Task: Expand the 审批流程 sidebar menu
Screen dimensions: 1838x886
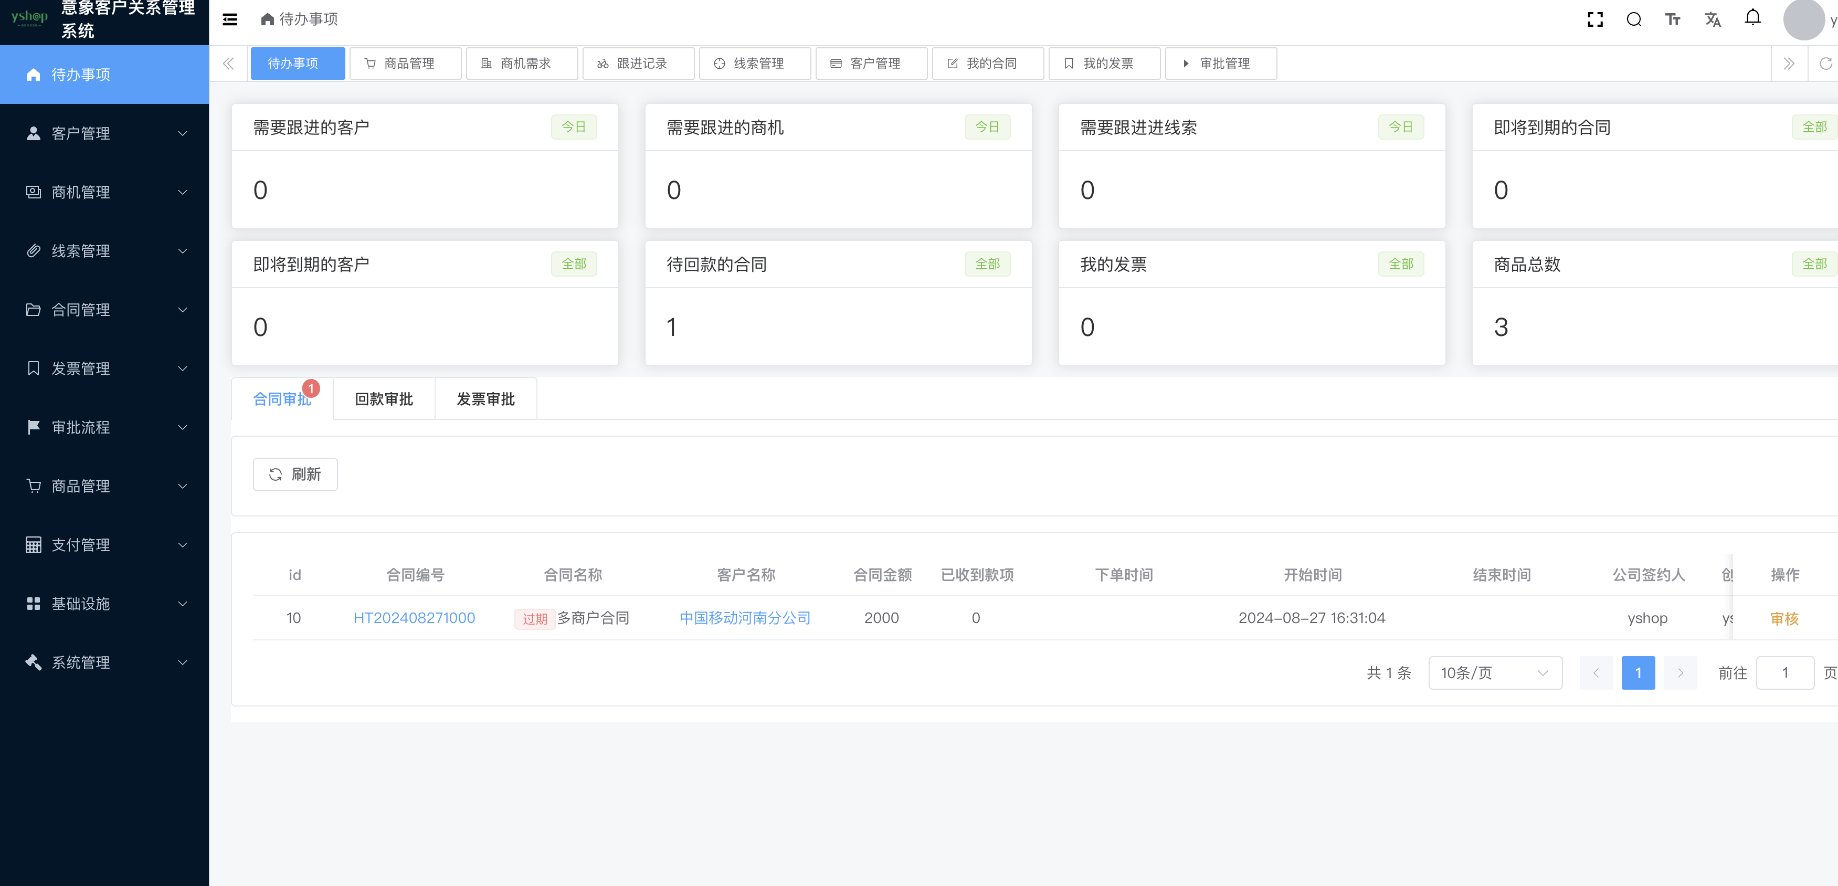Action: pyautogui.click(x=104, y=427)
